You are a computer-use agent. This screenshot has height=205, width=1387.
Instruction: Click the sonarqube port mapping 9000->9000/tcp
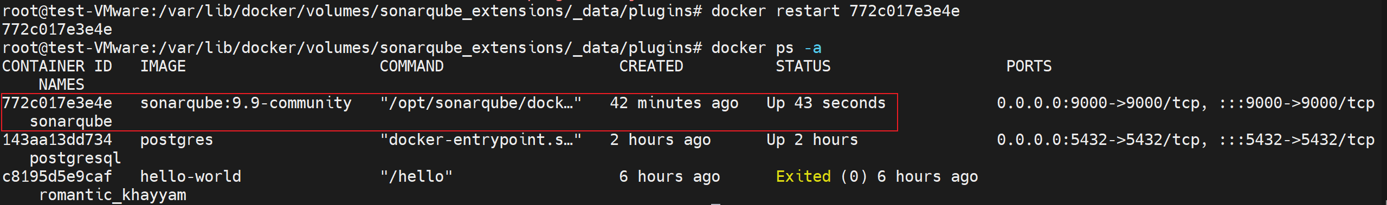tap(1186, 103)
